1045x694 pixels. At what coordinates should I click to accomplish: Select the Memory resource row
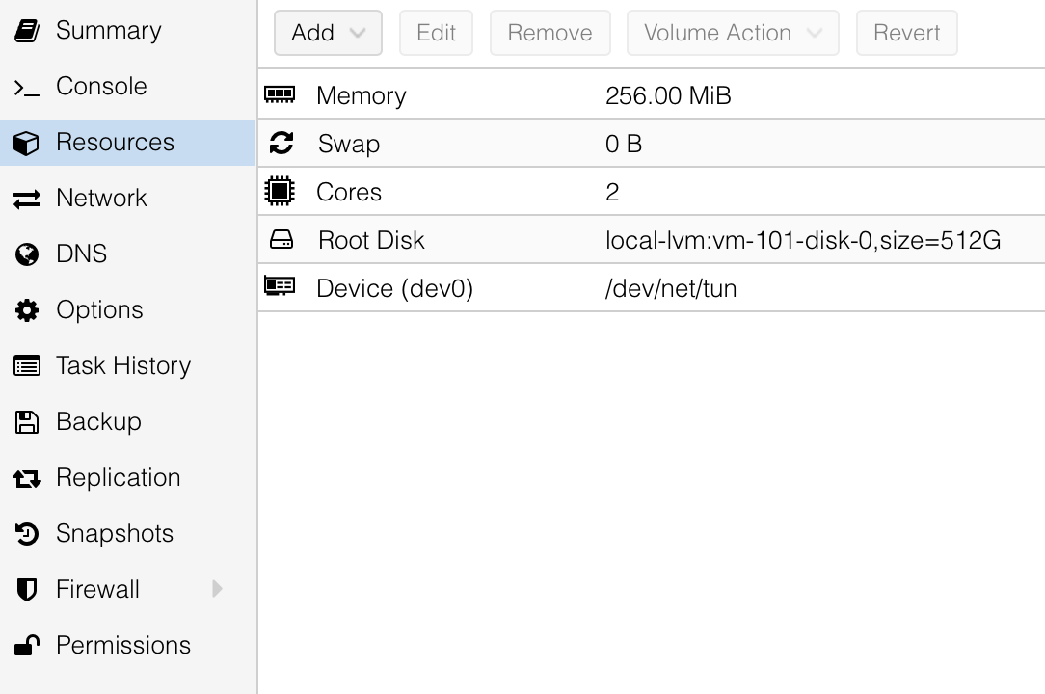pos(651,95)
